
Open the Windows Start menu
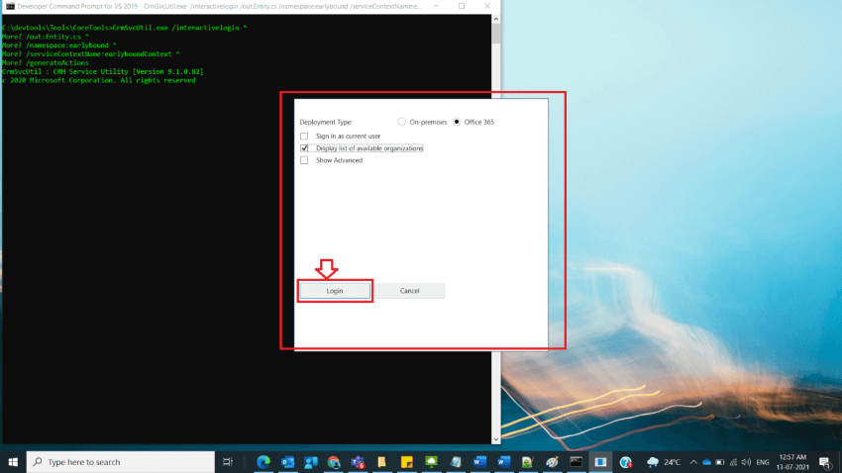pyautogui.click(x=13, y=462)
